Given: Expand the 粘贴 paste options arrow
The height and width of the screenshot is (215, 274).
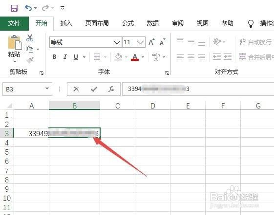Looking at the screenshot, I should click(x=15, y=61).
